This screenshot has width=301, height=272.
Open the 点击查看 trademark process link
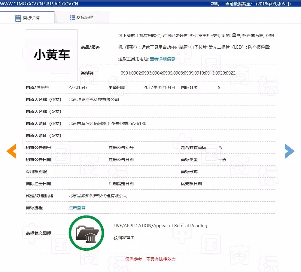click(x=77, y=208)
